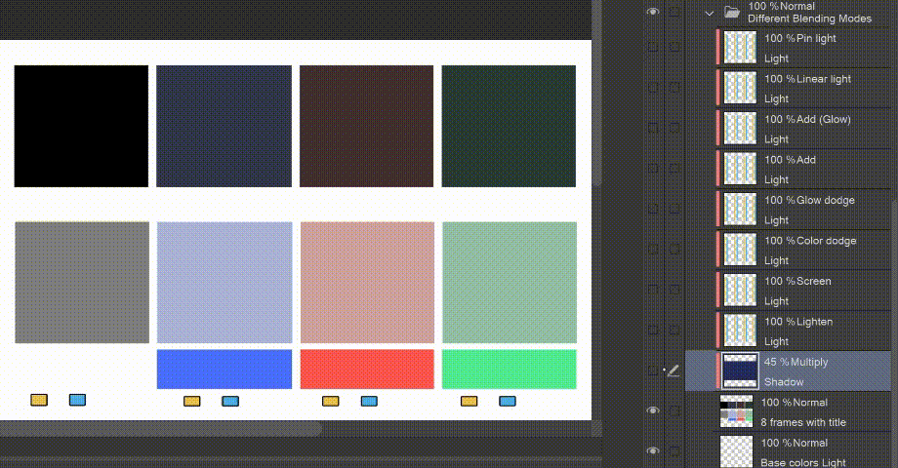Click the canvas vertical scrollbar

coord(596,94)
